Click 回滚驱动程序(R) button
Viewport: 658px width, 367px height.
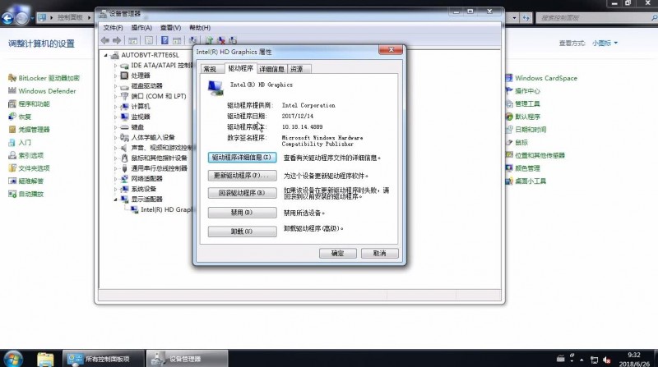pos(242,193)
